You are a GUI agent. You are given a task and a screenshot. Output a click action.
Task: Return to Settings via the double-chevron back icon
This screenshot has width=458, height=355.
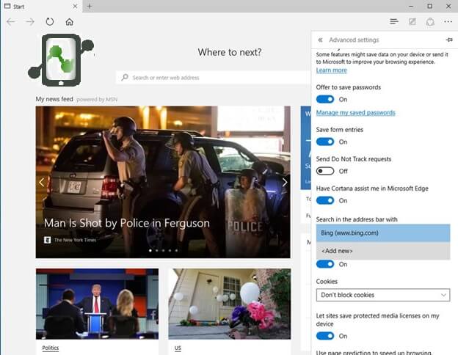coord(321,40)
